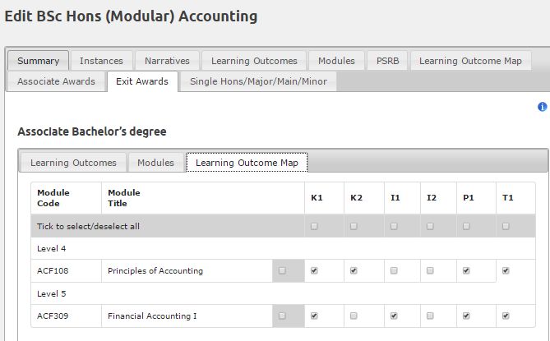Toggle the row checkbox beside Principles of Accounting

282,270
